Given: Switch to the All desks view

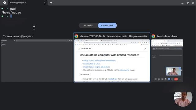Looking at the screenshot, I should pos(88,26).
